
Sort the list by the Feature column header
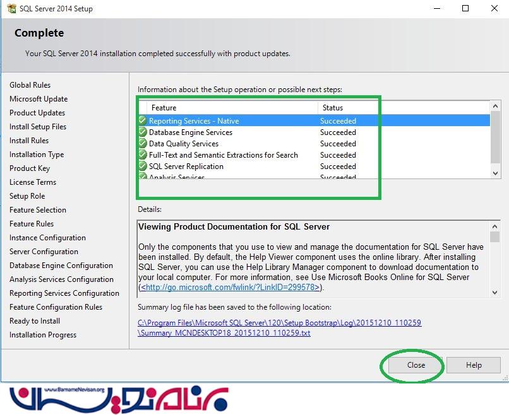point(232,108)
